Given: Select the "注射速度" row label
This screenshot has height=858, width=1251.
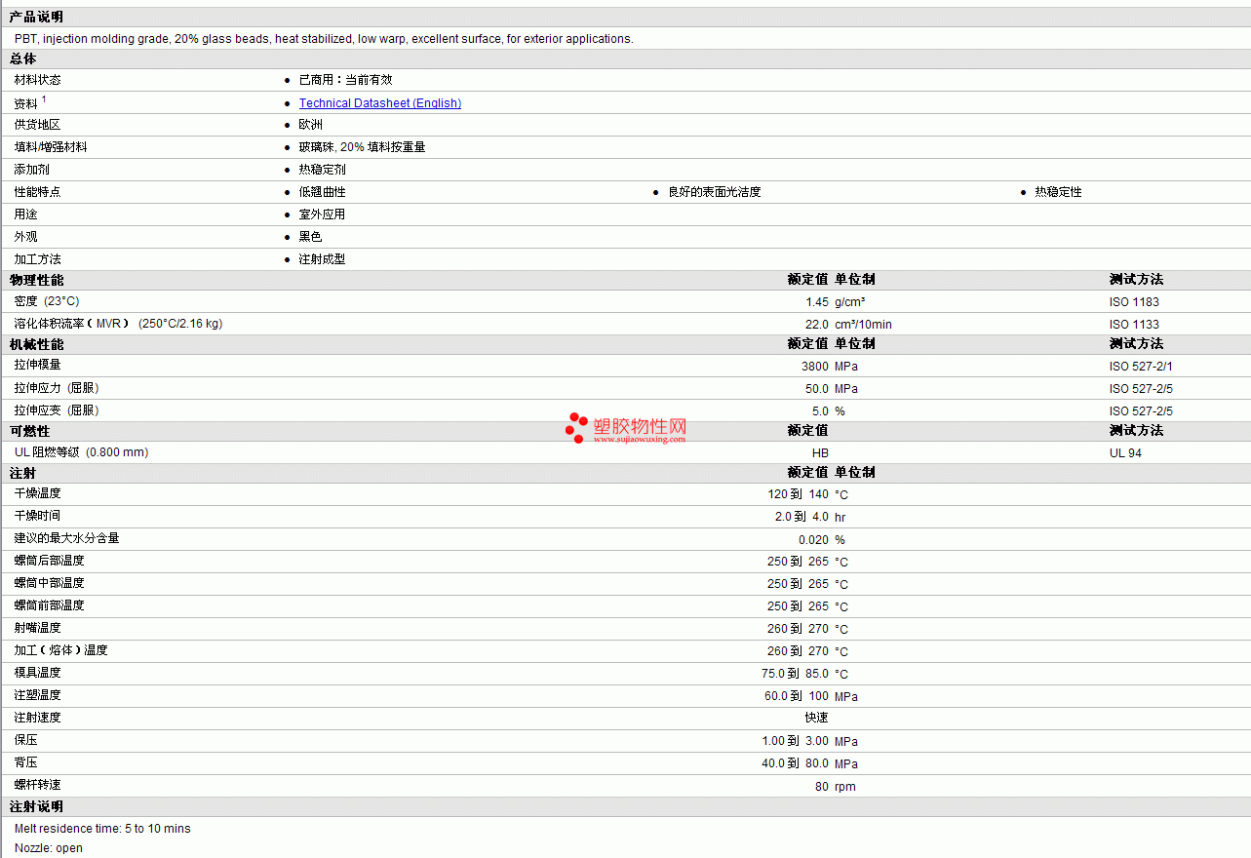Looking at the screenshot, I should tap(37, 718).
